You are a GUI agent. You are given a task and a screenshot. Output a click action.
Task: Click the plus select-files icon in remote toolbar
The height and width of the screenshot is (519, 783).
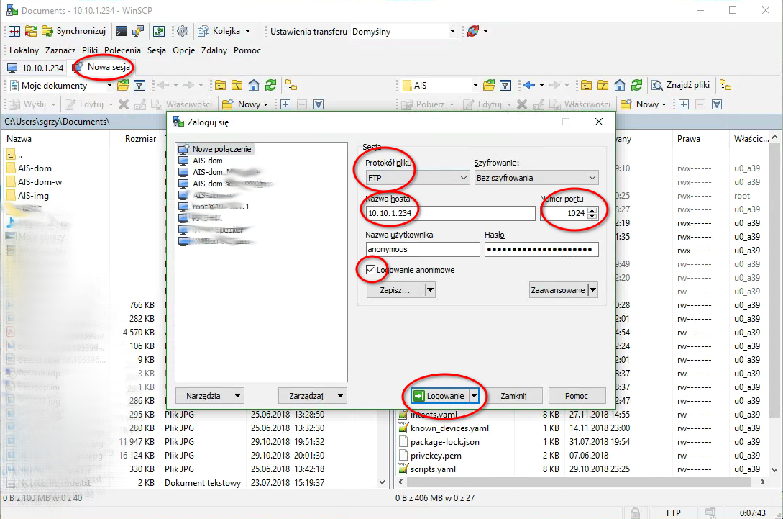[684, 104]
